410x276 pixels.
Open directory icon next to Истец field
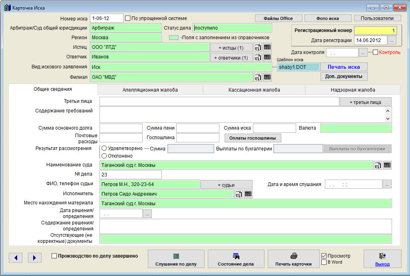(x=258, y=48)
